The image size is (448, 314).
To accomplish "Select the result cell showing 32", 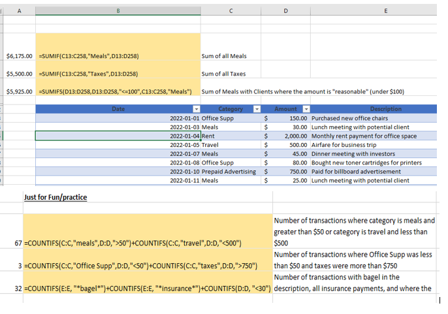I will [12, 282].
